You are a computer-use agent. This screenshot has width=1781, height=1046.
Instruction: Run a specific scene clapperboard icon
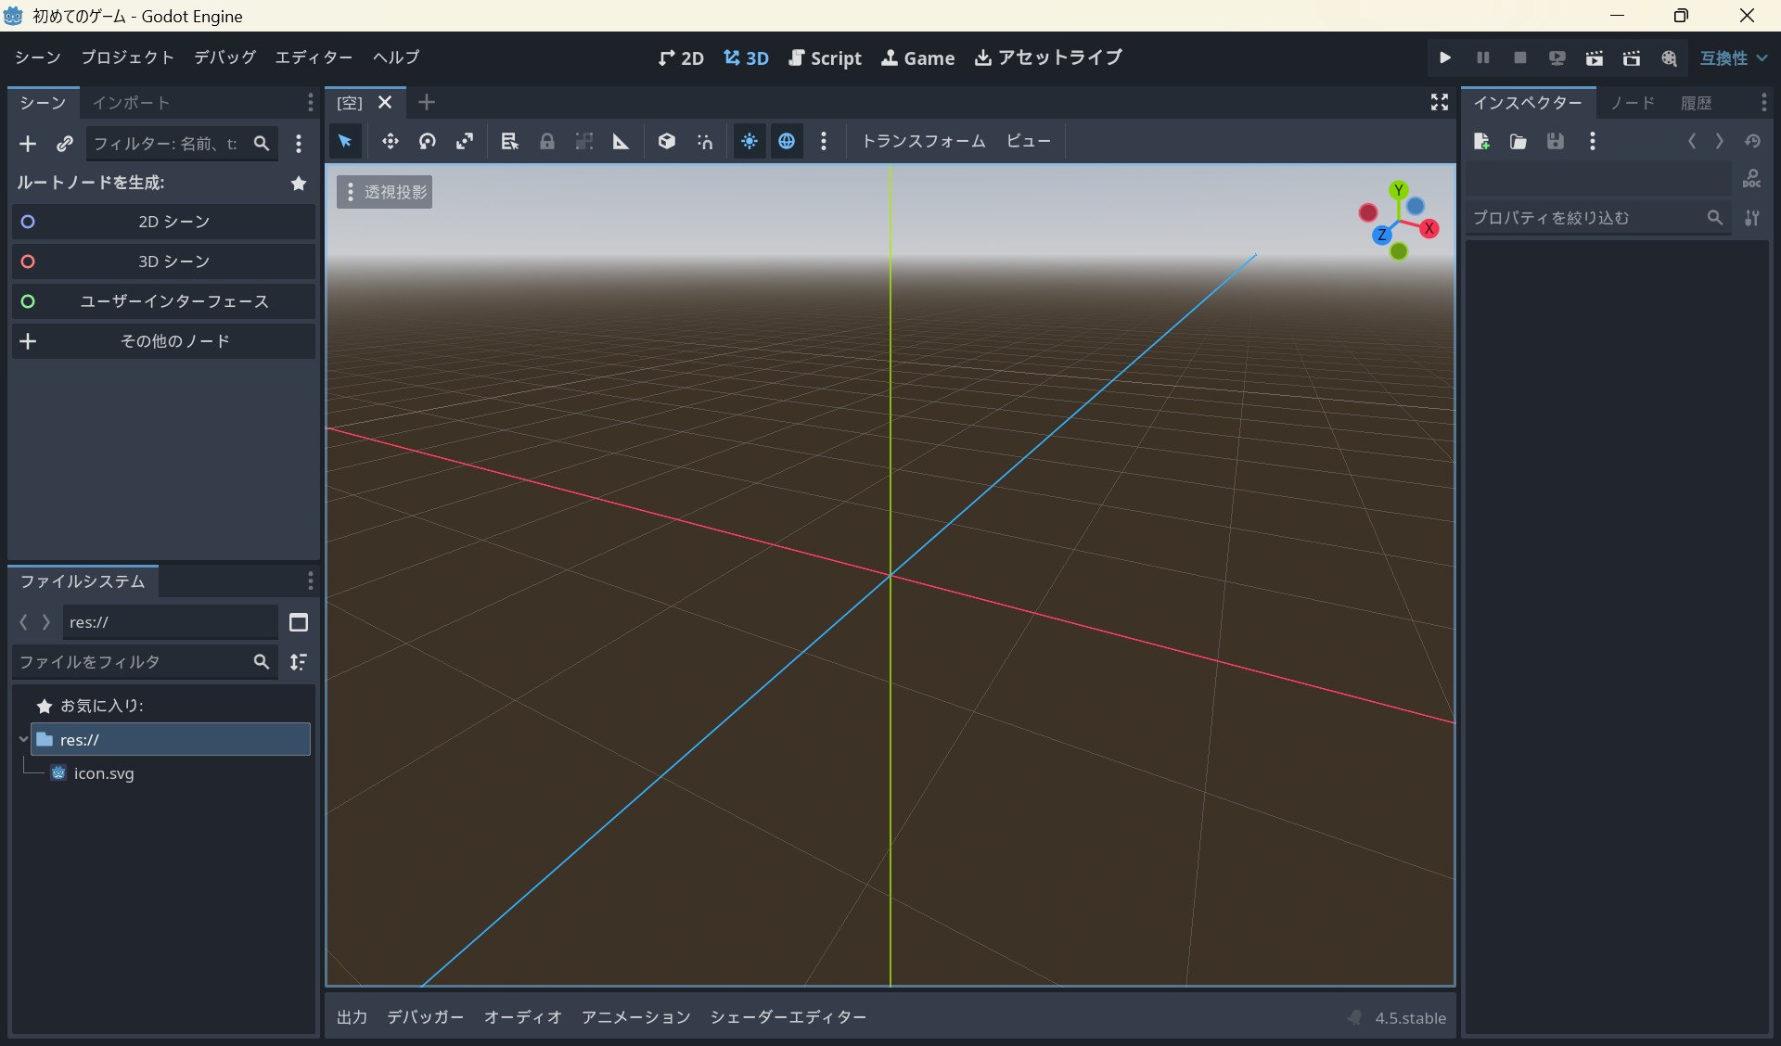tap(1632, 57)
